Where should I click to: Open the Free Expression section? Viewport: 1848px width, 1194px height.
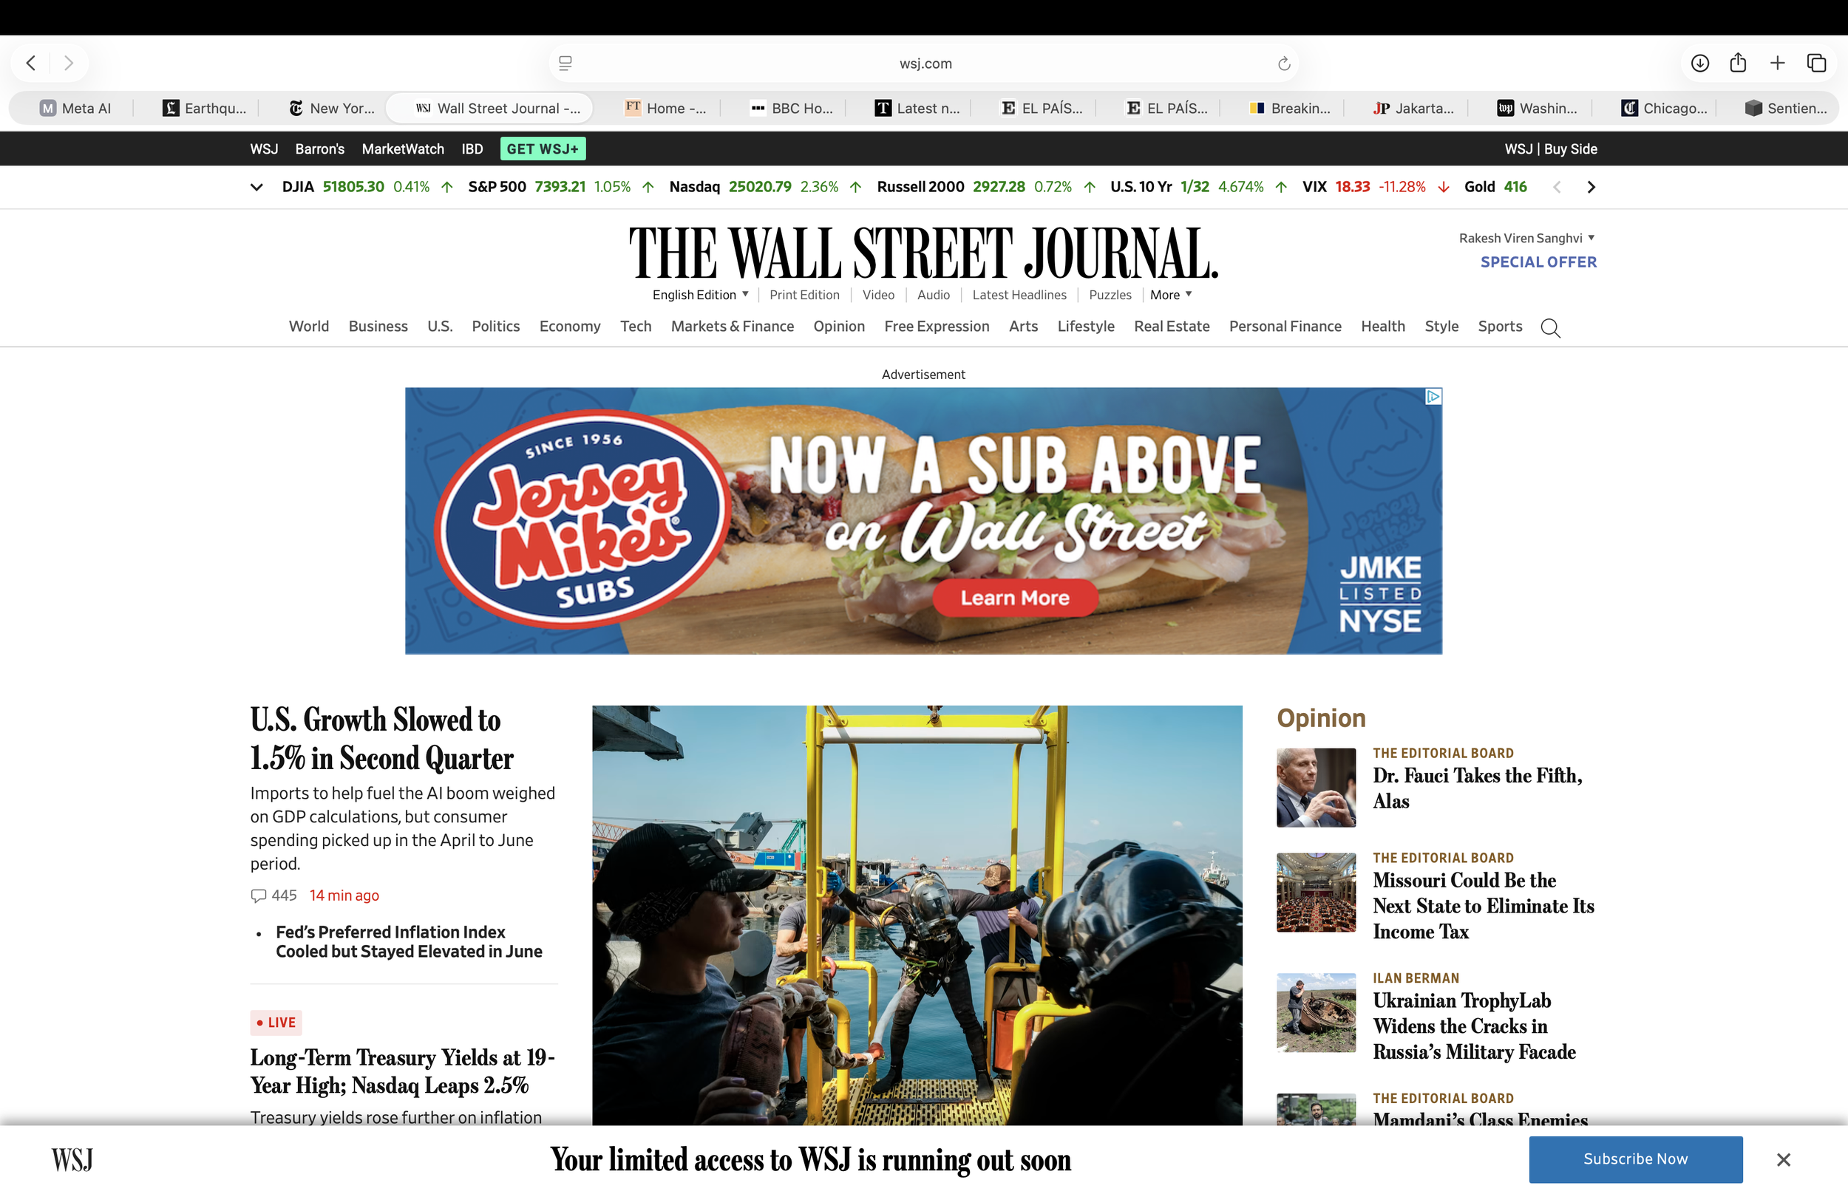tap(937, 327)
